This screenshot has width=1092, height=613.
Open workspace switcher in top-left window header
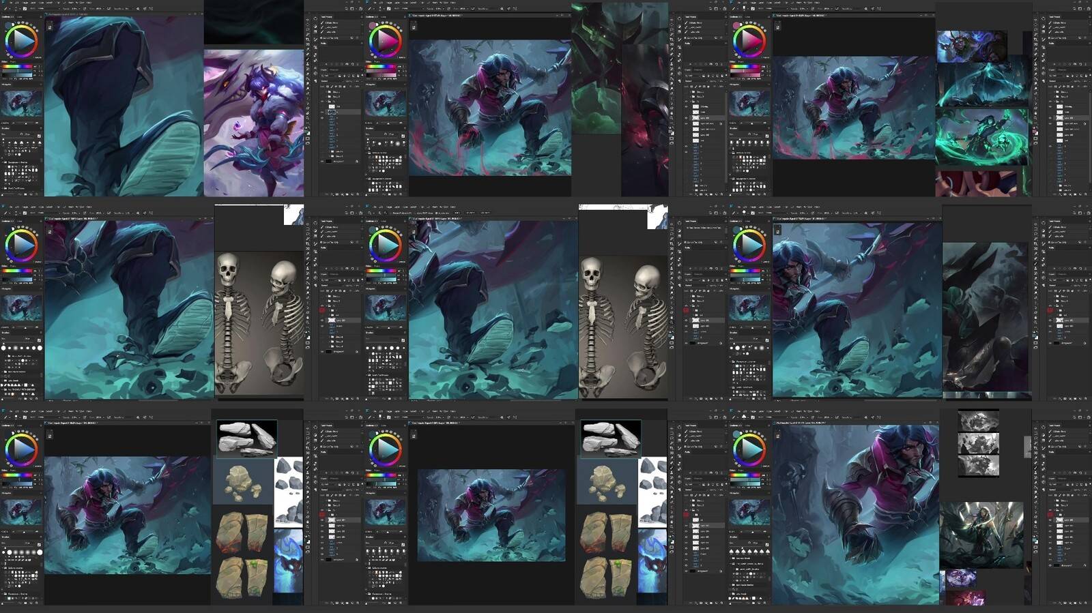[x=354, y=8]
